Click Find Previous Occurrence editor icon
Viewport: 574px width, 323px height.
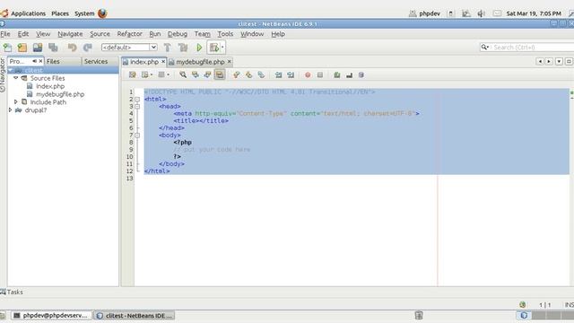point(196,74)
